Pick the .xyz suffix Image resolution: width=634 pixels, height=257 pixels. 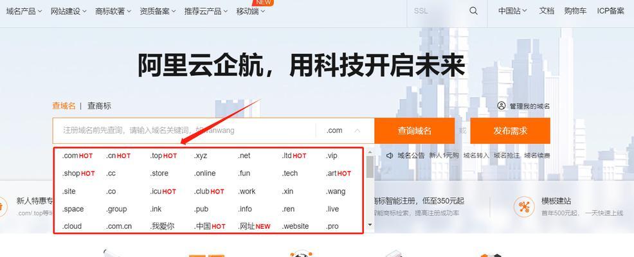coord(200,155)
